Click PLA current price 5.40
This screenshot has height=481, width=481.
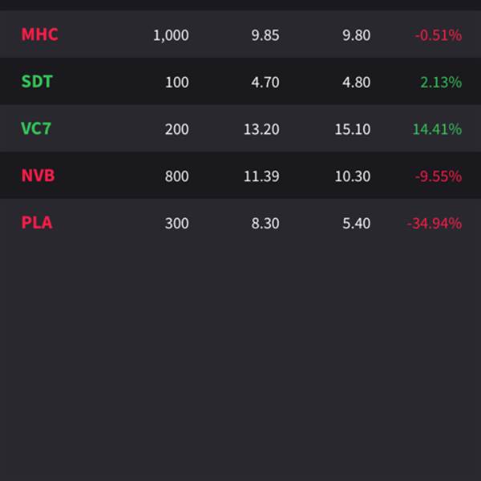coord(357,224)
